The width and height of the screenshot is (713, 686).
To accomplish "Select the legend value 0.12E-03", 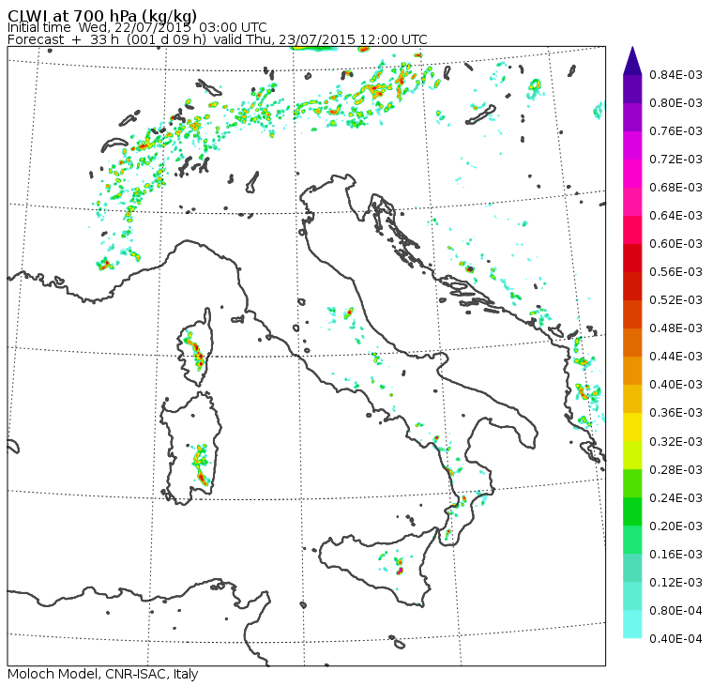I will (675, 583).
